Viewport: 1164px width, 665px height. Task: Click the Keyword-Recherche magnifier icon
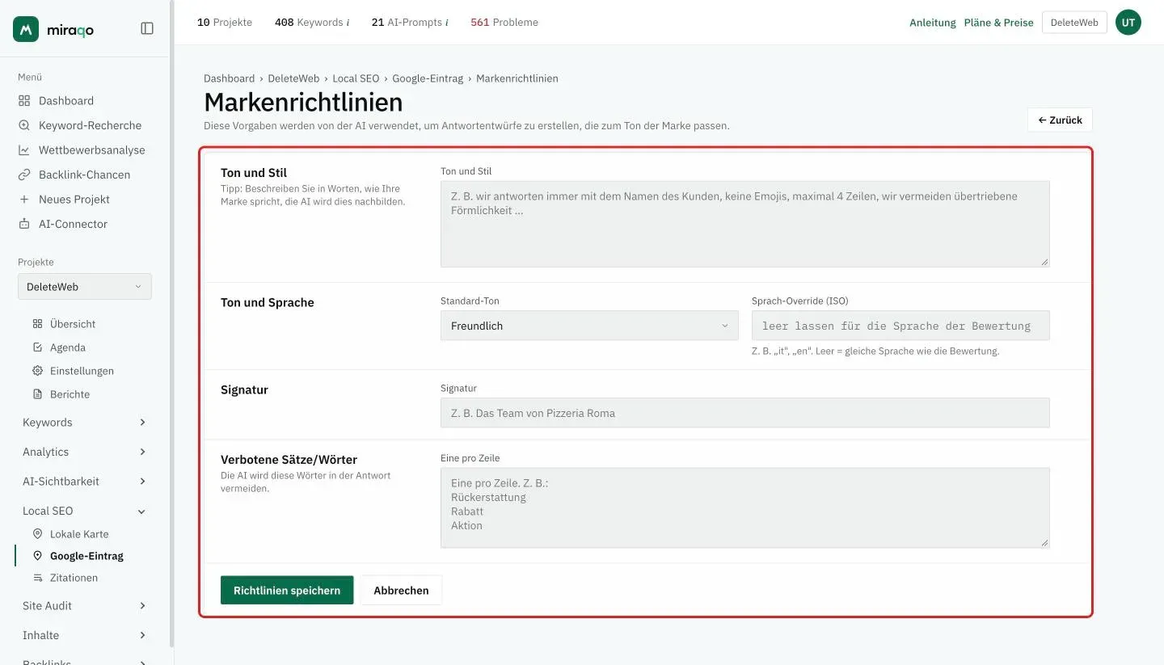tap(24, 125)
